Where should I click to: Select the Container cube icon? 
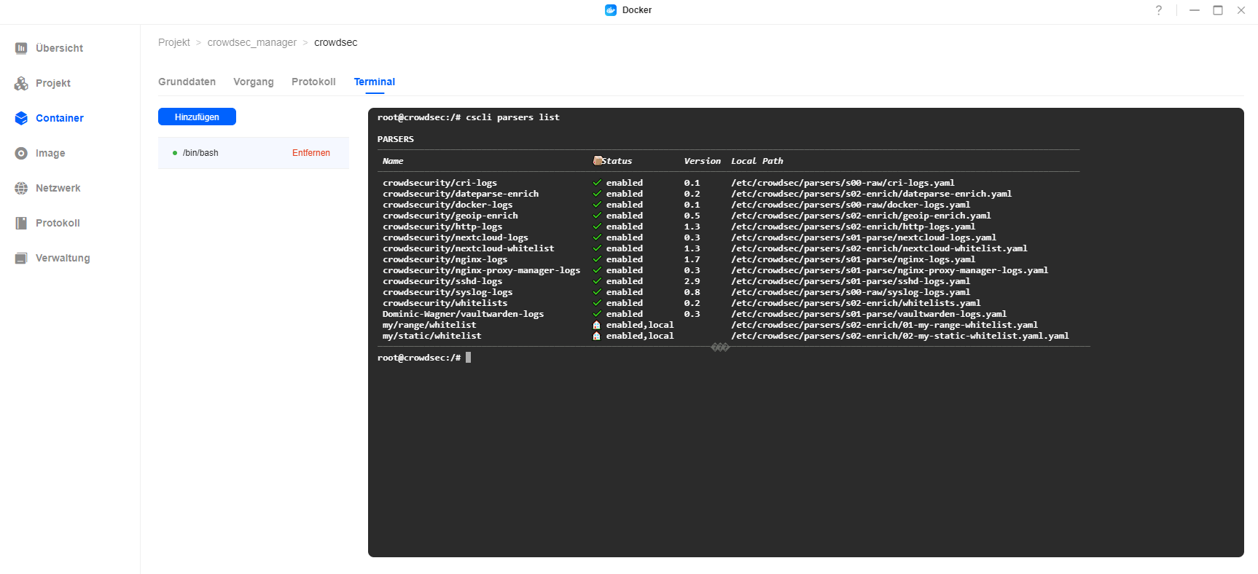[21, 118]
